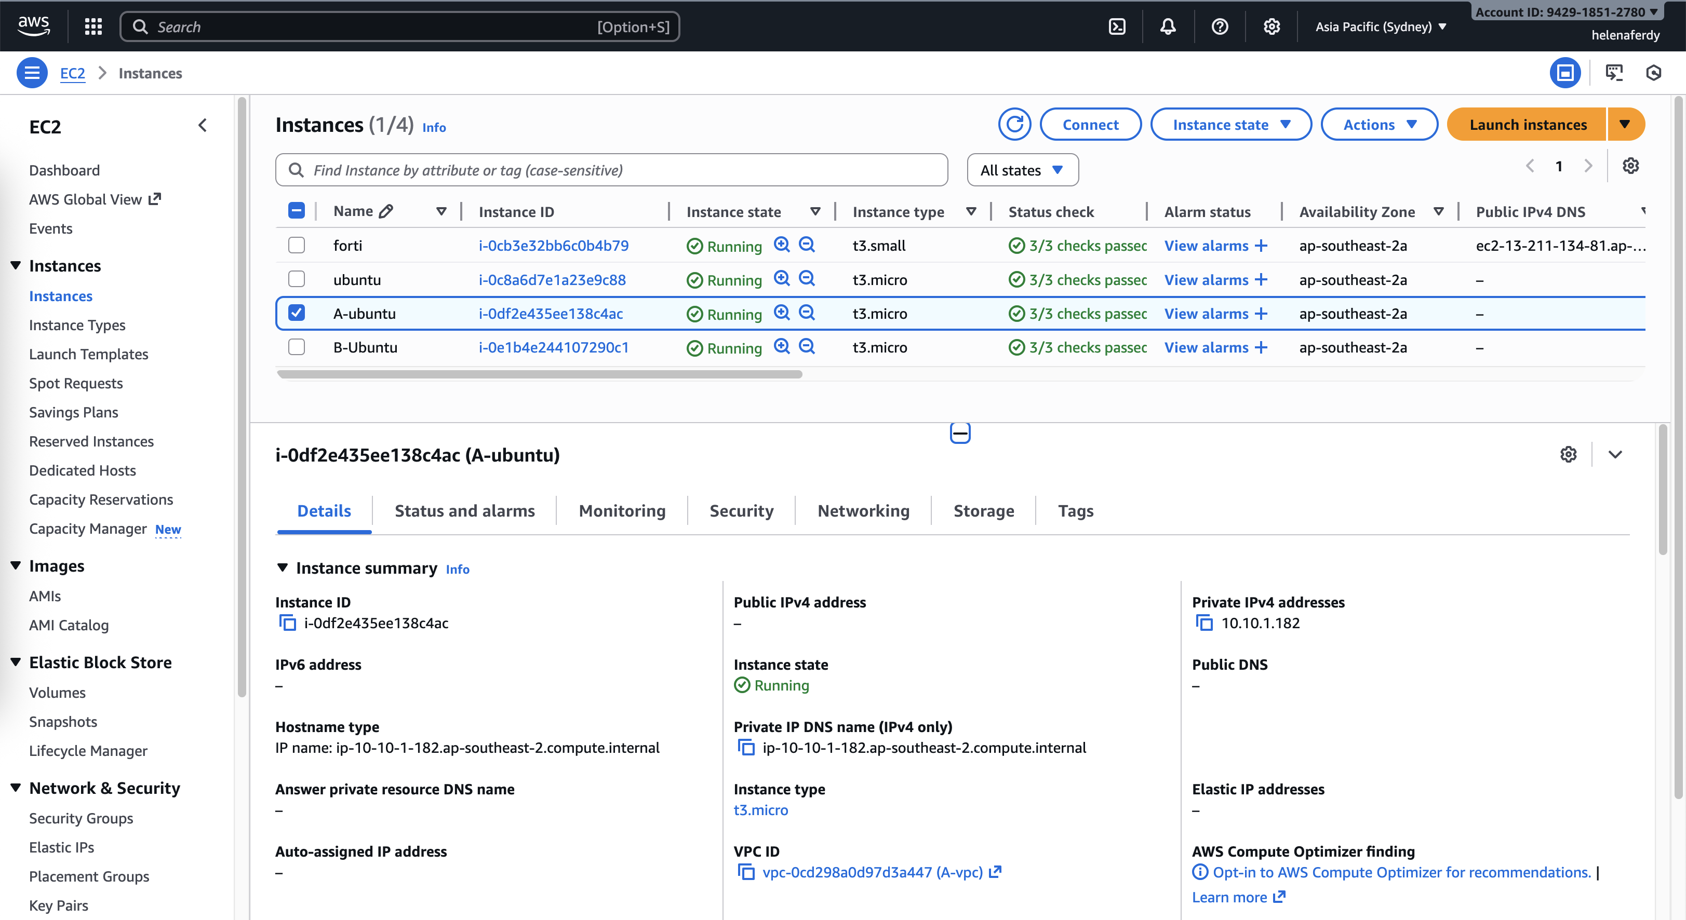Image resolution: width=1686 pixels, height=920 pixels.
Task: Open the Instance state dropdown
Action: coord(1230,124)
